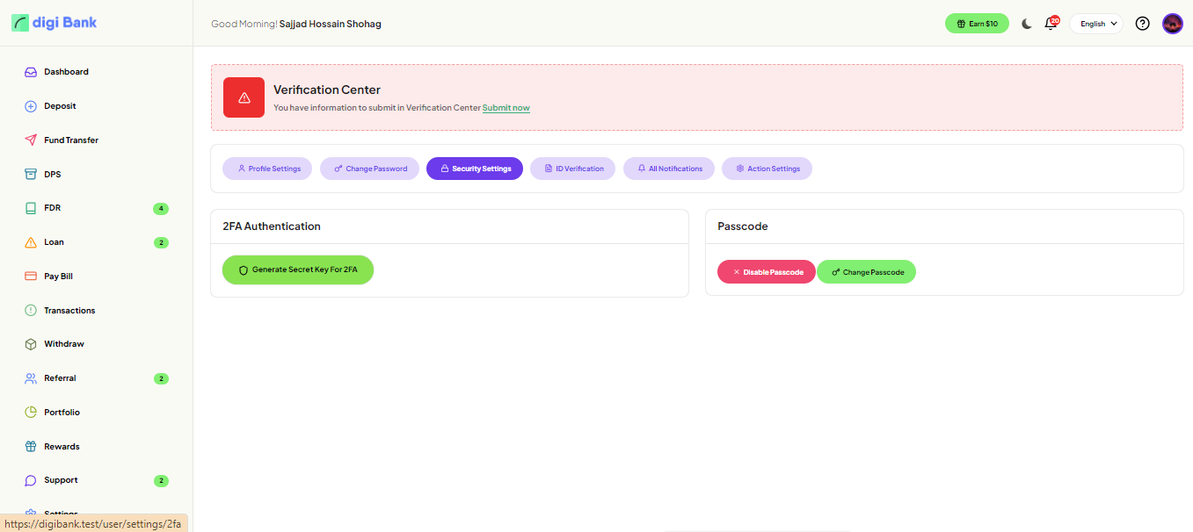The height and width of the screenshot is (532, 1193).
Task: Open the user profile avatar
Action: point(1172,24)
